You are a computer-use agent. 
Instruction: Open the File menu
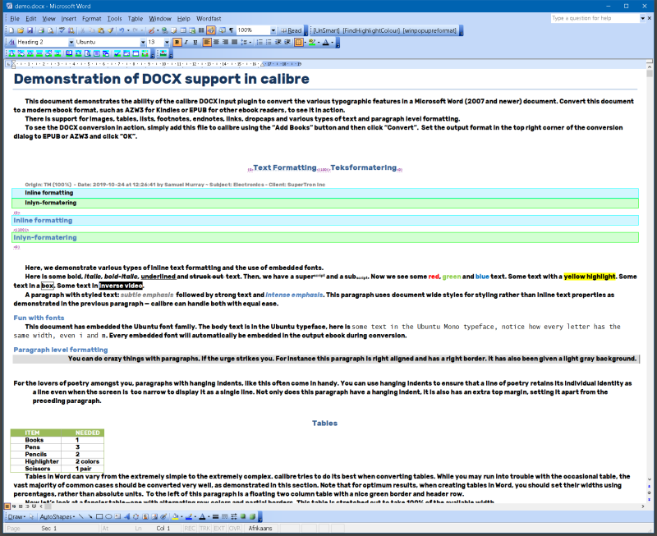(15, 18)
